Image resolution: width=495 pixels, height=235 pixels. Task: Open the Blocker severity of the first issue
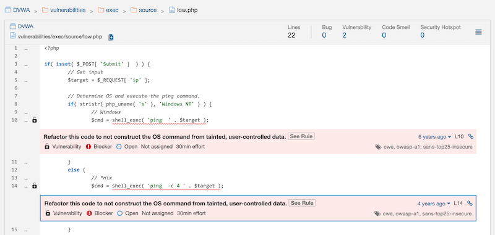99,147
